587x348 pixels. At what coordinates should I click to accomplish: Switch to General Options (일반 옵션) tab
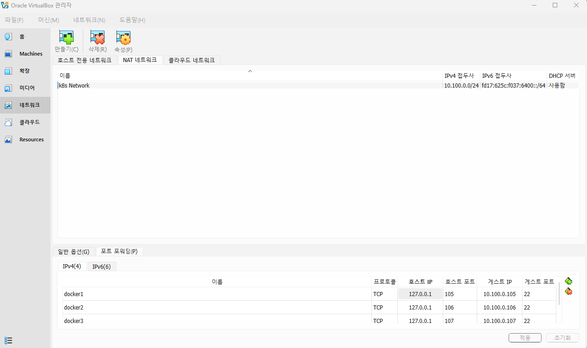point(74,252)
